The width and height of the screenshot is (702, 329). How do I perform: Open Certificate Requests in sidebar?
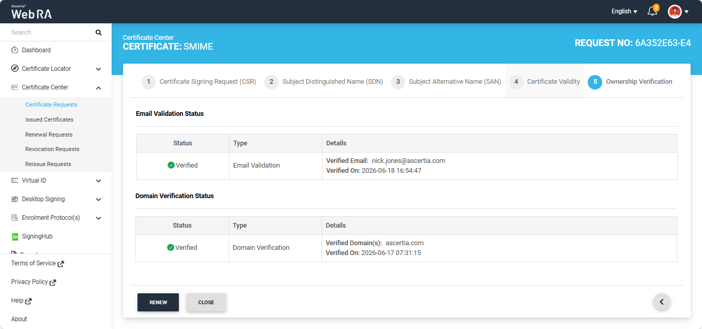click(x=51, y=104)
